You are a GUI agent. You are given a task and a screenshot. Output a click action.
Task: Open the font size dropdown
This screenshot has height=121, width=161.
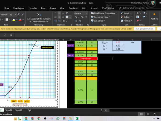tap(16, 15)
